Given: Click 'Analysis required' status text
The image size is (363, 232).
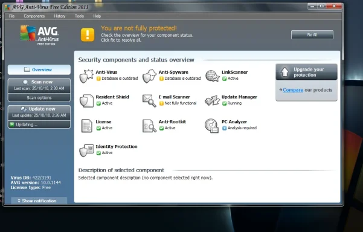Looking at the screenshot, I should click(242, 128).
